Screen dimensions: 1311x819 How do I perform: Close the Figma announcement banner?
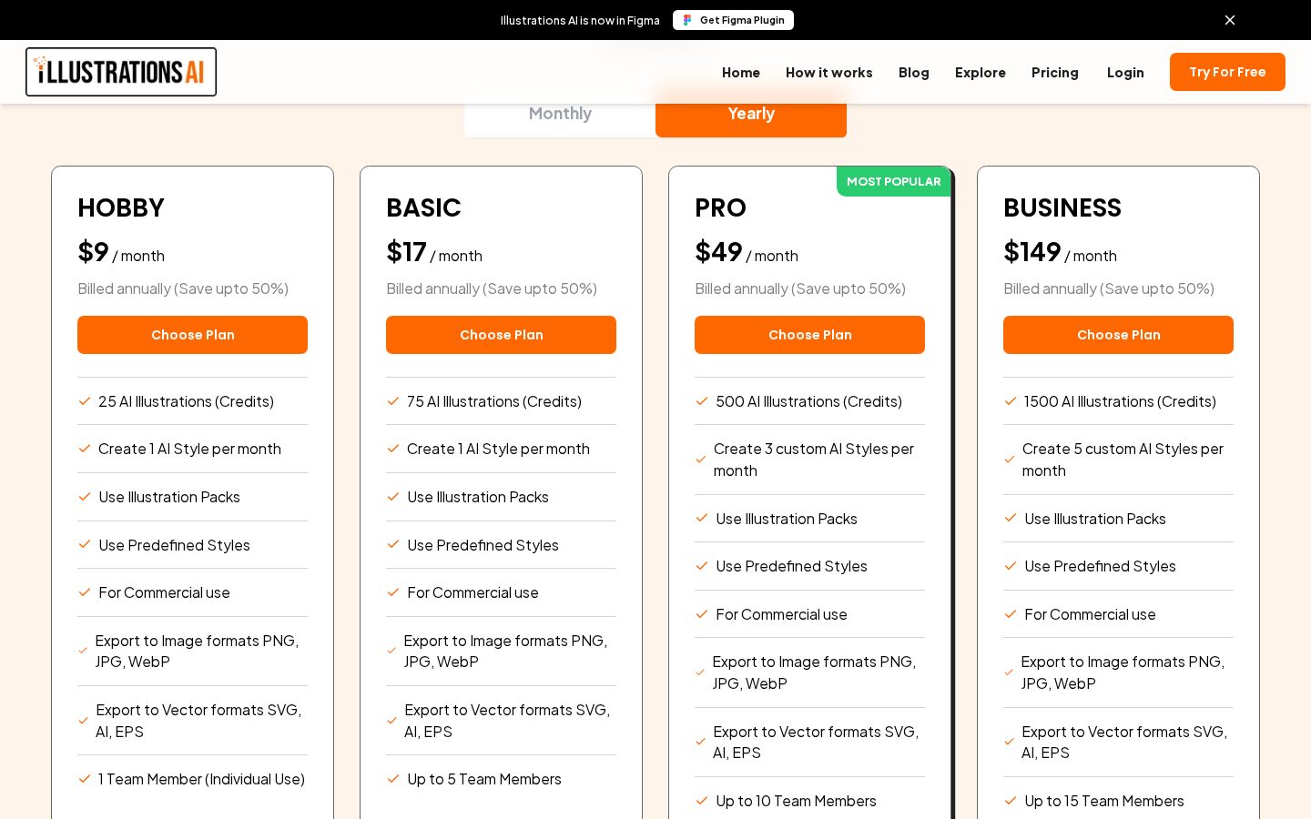[x=1230, y=20]
